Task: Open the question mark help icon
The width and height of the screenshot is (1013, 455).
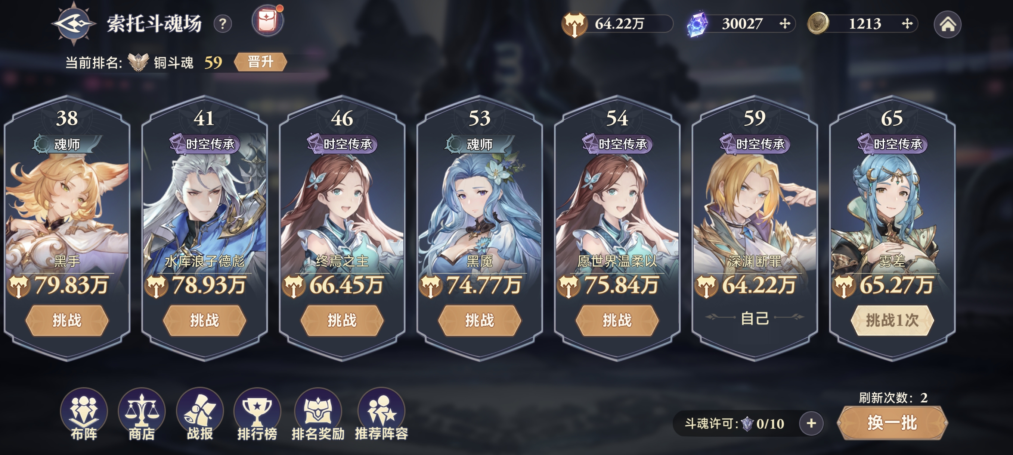Action: 223,24
